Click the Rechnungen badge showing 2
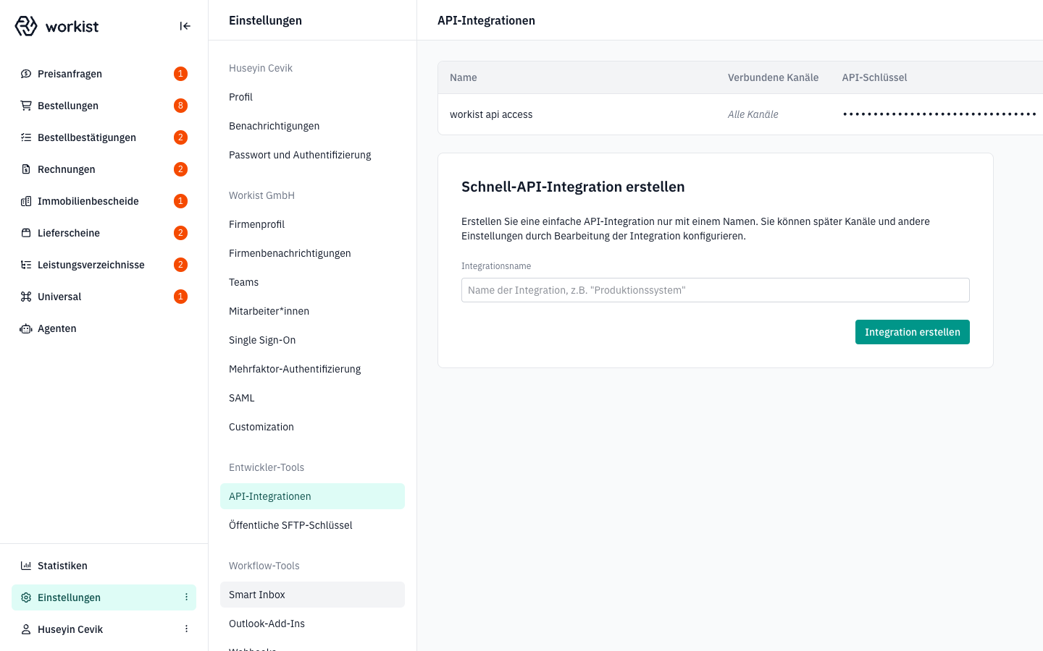The height and width of the screenshot is (651, 1043). 180,169
